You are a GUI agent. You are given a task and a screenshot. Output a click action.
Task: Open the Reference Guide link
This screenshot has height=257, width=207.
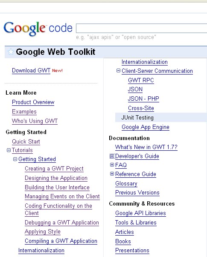136,174
